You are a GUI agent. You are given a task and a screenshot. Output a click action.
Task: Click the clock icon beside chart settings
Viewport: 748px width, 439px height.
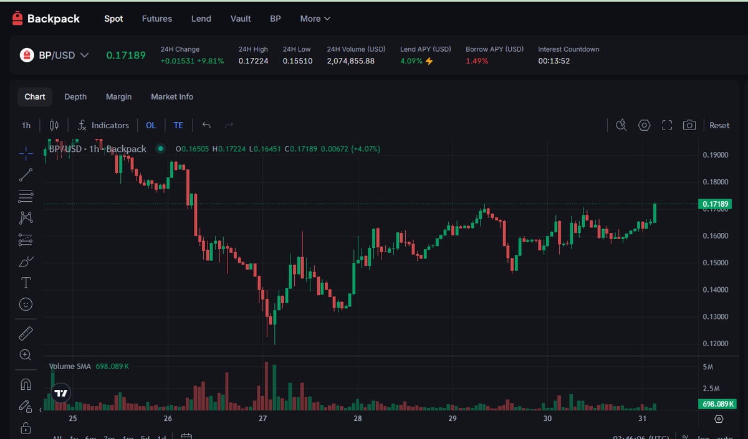coord(621,125)
